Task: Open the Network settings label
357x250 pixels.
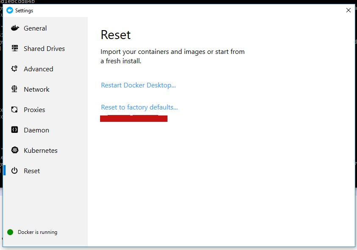Action: click(36, 89)
